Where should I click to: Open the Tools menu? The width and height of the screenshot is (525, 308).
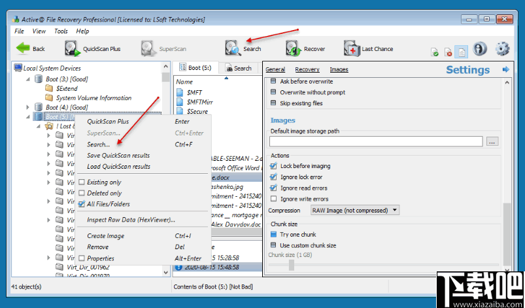(x=61, y=31)
